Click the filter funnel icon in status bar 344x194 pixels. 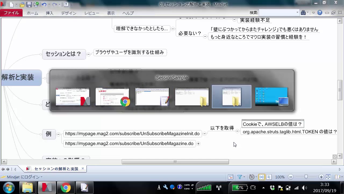tap(239, 177)
